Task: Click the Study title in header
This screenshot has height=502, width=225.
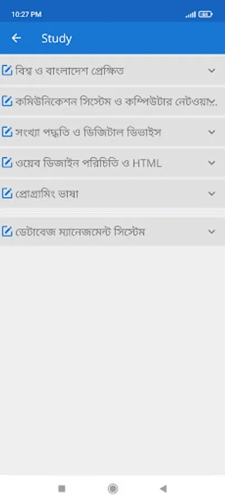Action: (57, 38)
